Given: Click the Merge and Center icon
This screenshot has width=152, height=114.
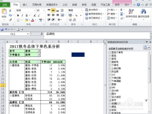Looking at the screenshot, I should click(x=62, y=15).
